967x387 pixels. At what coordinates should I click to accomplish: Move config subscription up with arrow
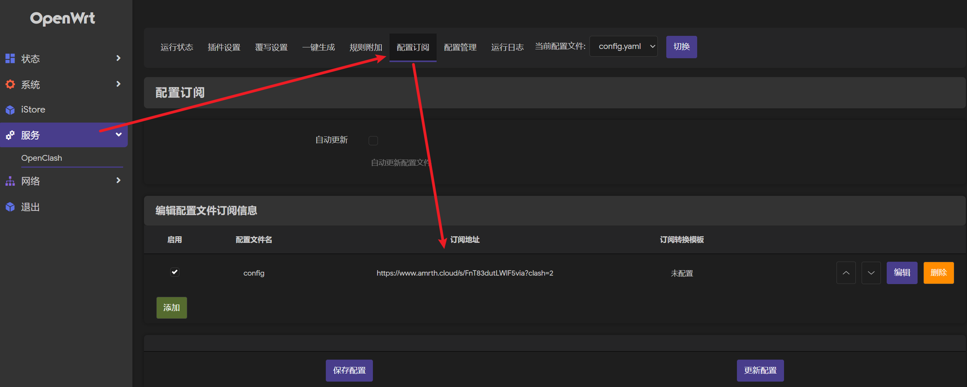coord(846,273)
